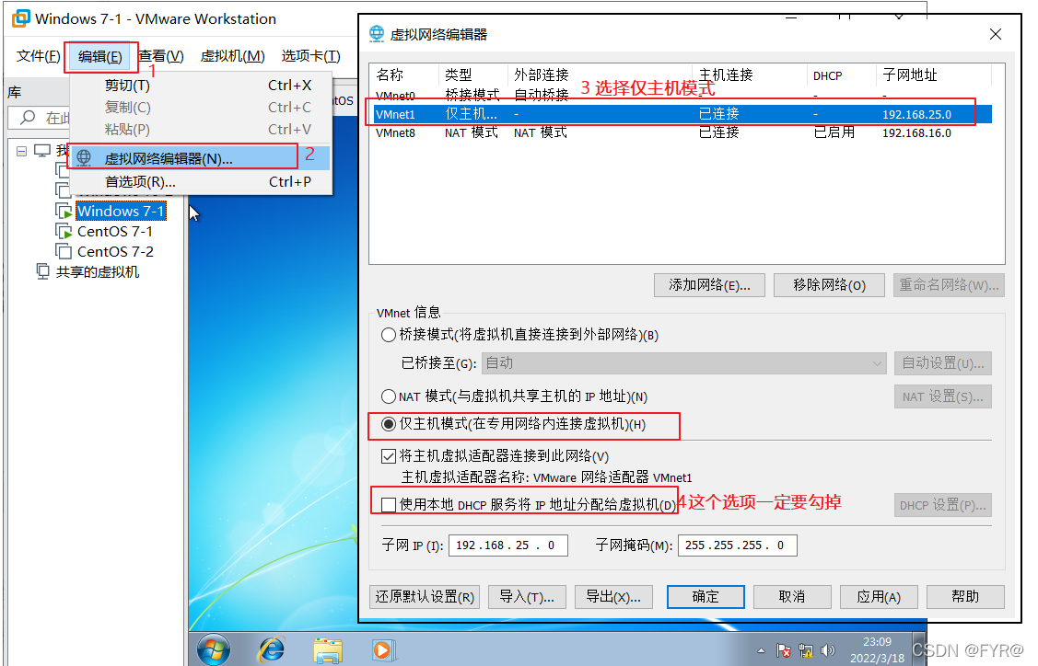This screenshot has width=1038, height=666.
Task: Toggle 使用本地 DHCP 服务 checkbox
Action: 389,505
